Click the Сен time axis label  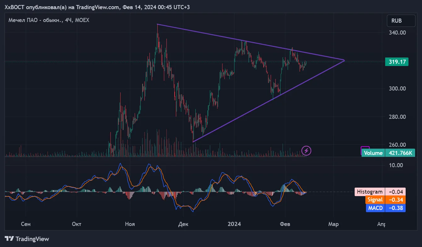point(26,224)
